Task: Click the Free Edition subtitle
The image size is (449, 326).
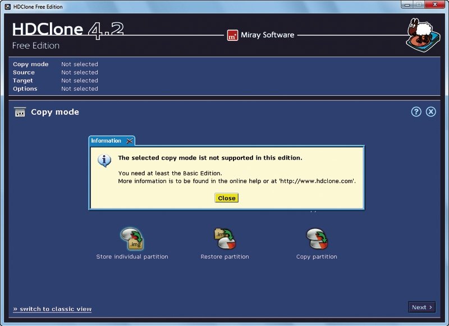Action: point(36,46)
